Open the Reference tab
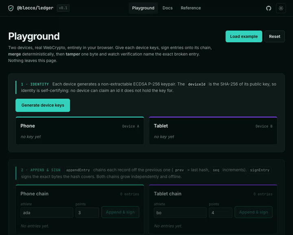 (x=190, y=8)
